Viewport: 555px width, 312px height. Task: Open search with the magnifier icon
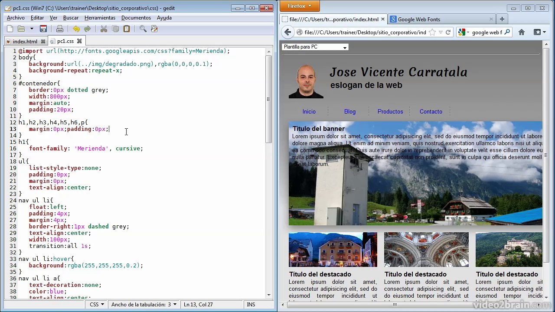click(x=143, y=29)
